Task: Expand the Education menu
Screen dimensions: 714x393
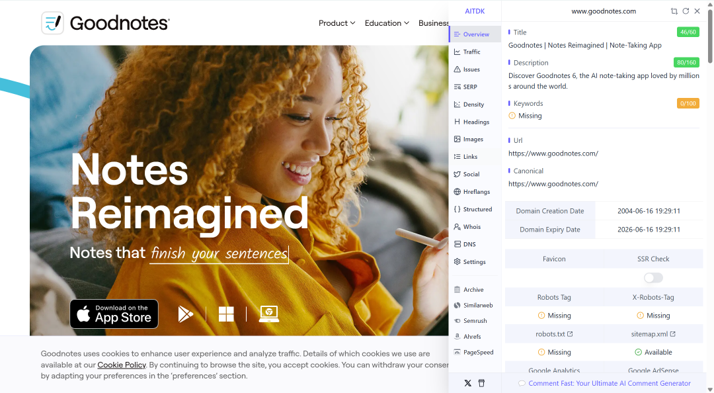Action: [387, 22]
